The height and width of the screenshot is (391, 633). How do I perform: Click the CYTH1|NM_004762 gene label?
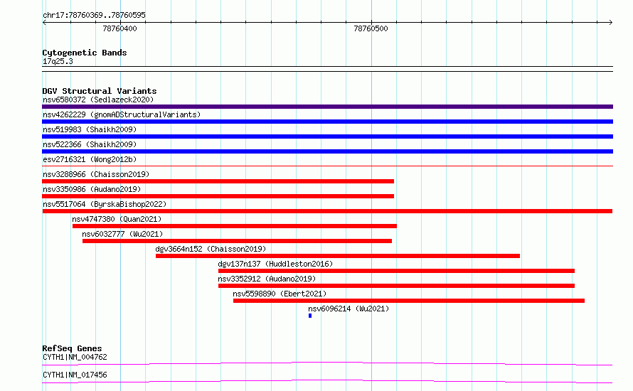point(75,357)
